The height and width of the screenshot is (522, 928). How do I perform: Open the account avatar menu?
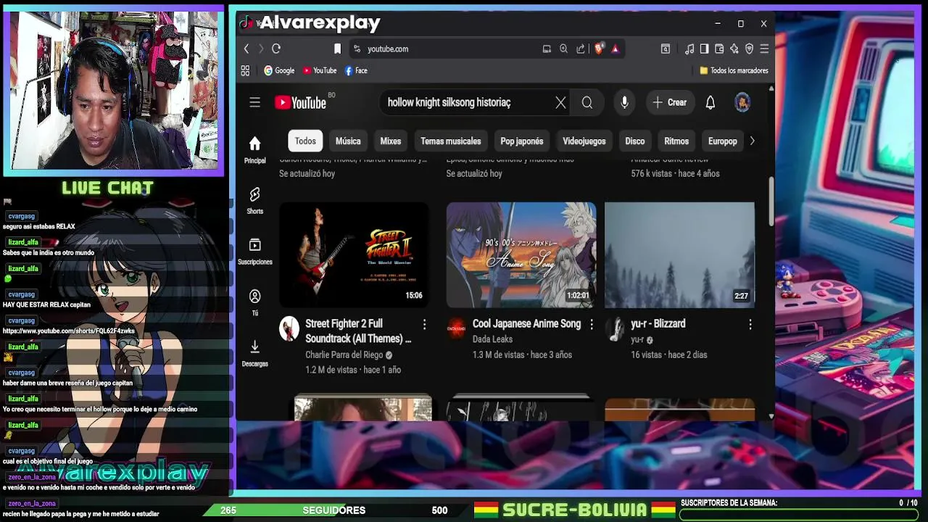pyautogui.click(x=742, y=103)
